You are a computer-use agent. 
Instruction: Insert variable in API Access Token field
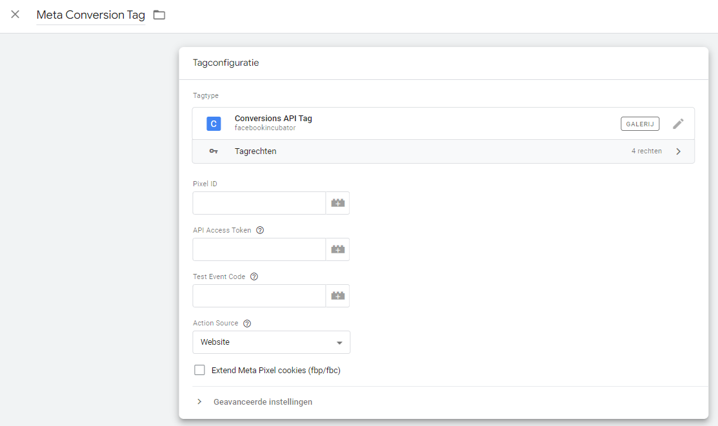coord(337,249)
